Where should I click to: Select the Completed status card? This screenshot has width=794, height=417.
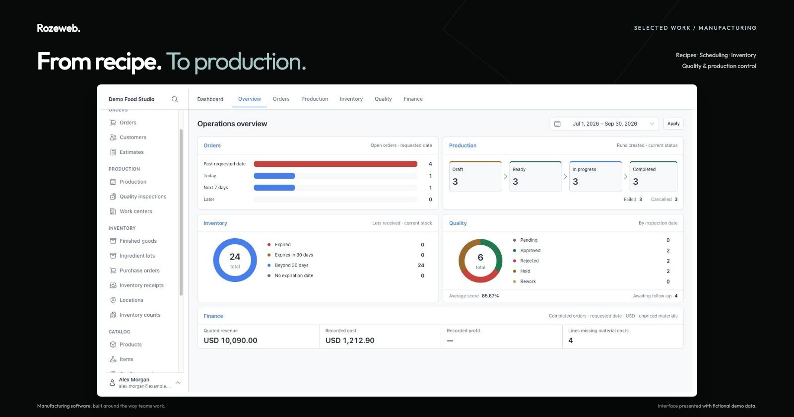tap(654, 176)
